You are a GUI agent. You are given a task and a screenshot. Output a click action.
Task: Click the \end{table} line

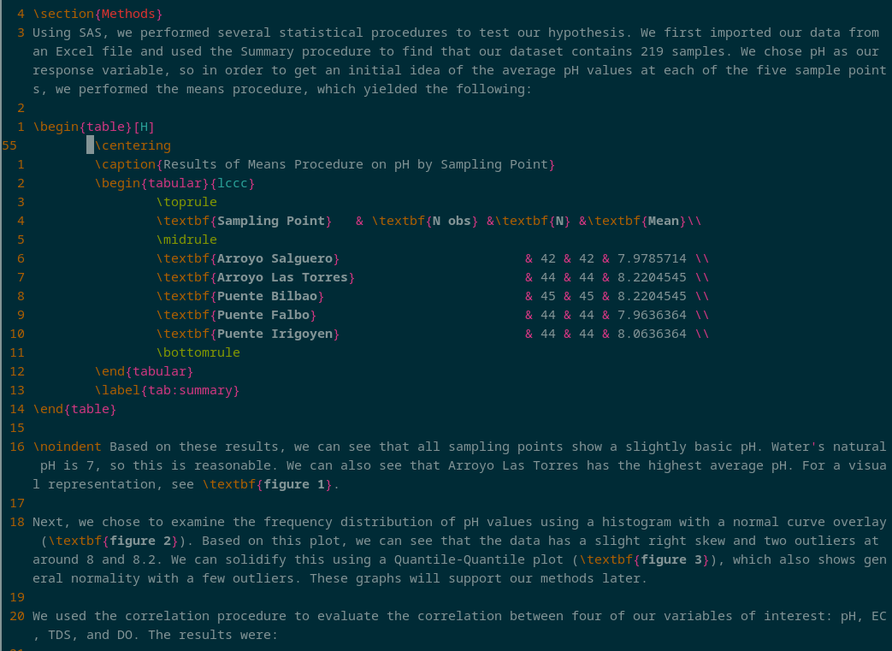(74, 409)
